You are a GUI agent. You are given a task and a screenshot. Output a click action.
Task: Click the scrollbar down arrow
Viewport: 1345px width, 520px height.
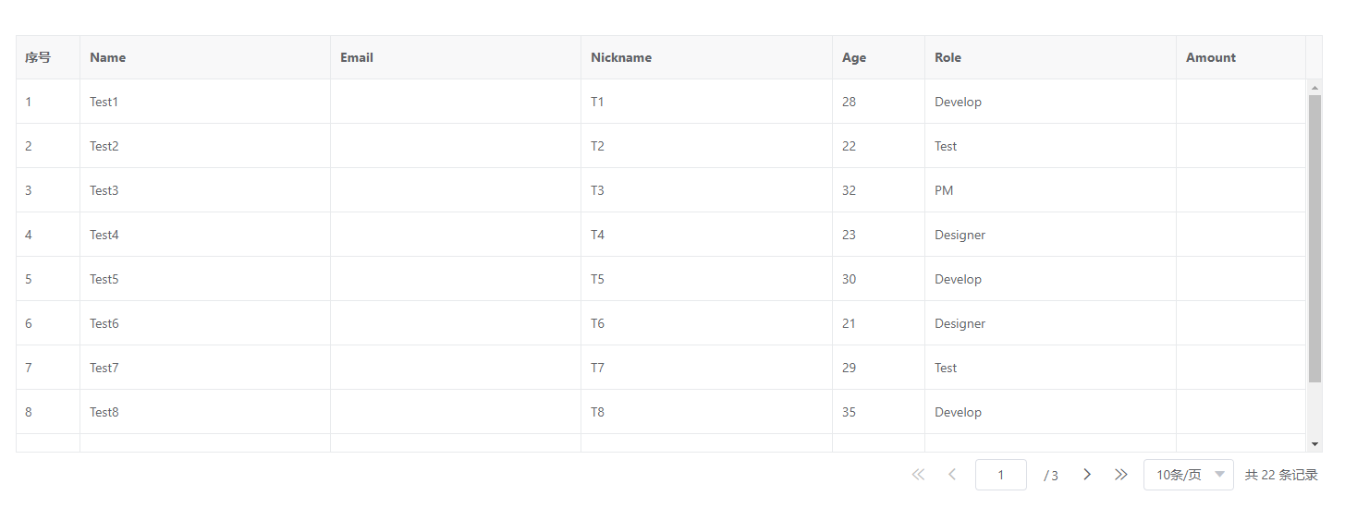[1314, 444]
